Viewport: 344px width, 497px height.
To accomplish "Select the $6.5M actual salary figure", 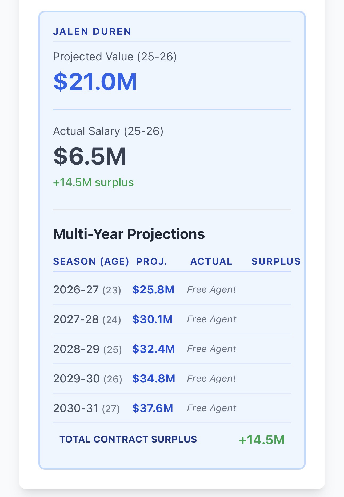I will (90, 156).
